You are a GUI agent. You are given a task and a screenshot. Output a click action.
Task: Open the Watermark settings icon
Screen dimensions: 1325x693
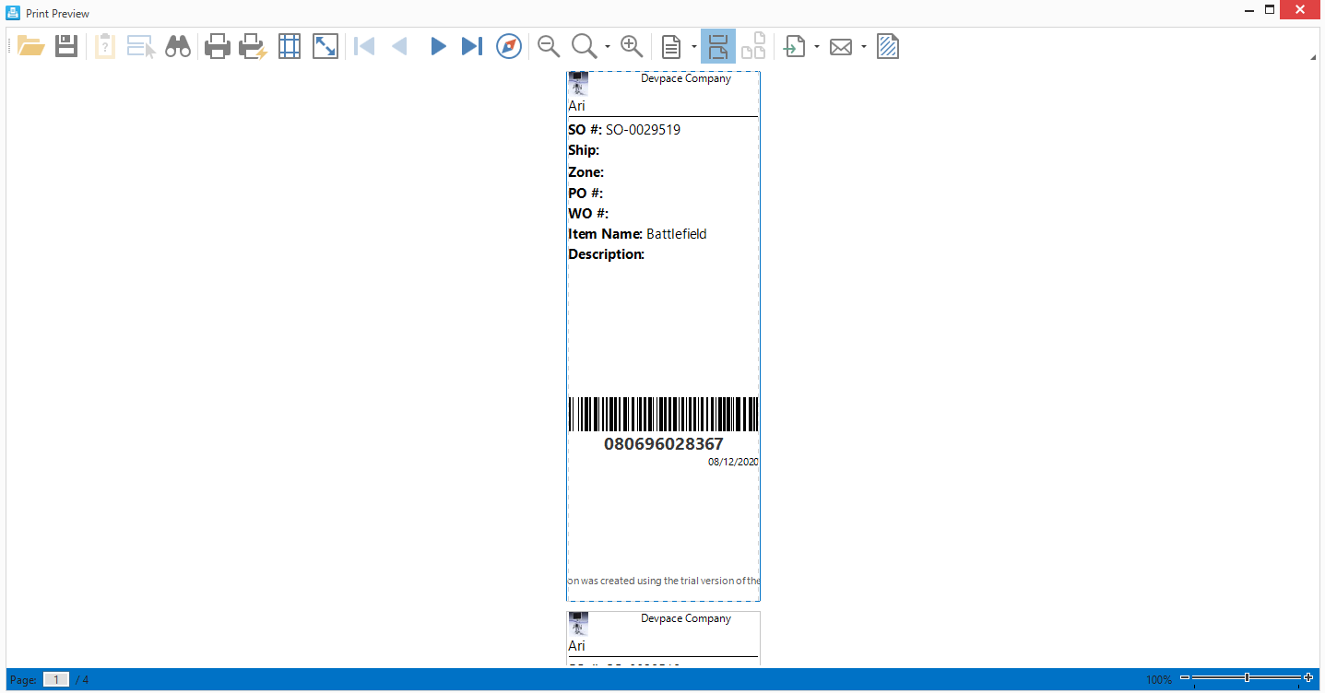(888, 46)
